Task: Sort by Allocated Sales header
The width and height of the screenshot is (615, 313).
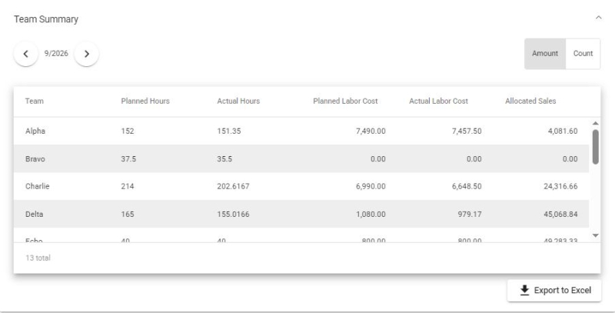Action: point(530,102)
